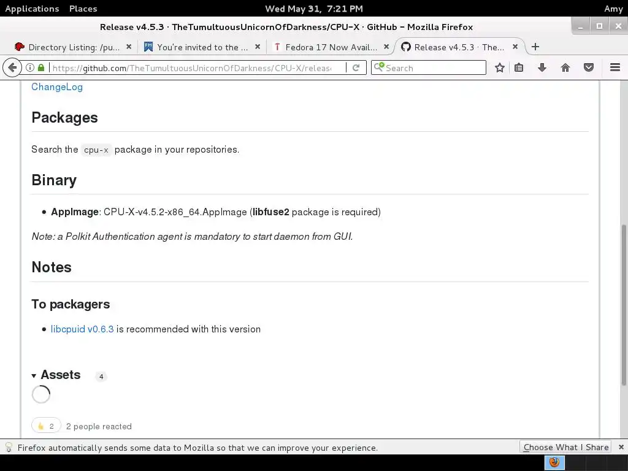Image resolution: width=628 pixels, height=471 pixels.
Task: Open the site information icon in address bar
Action: click(x=30, y=67)
